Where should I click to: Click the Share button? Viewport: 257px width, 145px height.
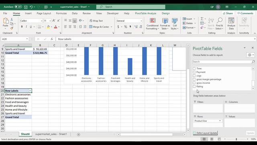[228, 13]
